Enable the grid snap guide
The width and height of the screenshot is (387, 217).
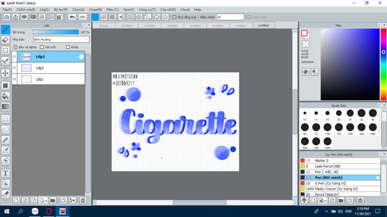(113, 17)
